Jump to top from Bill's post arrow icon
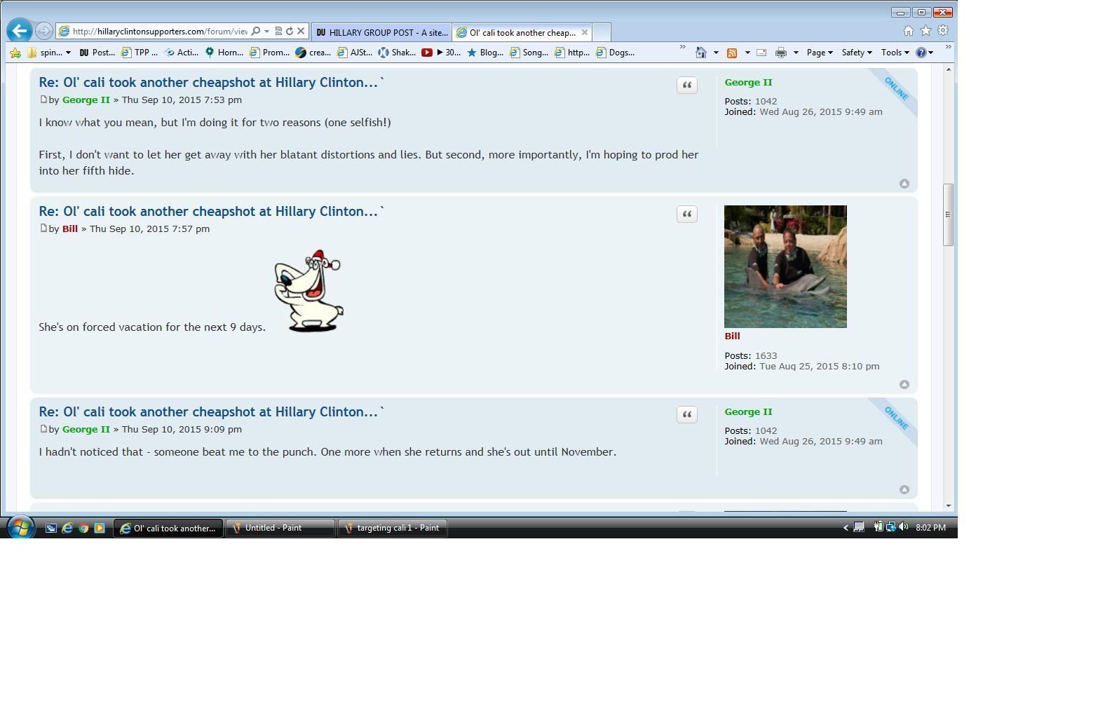Viewport: 1119px width, 722px height. coord(904,385)
